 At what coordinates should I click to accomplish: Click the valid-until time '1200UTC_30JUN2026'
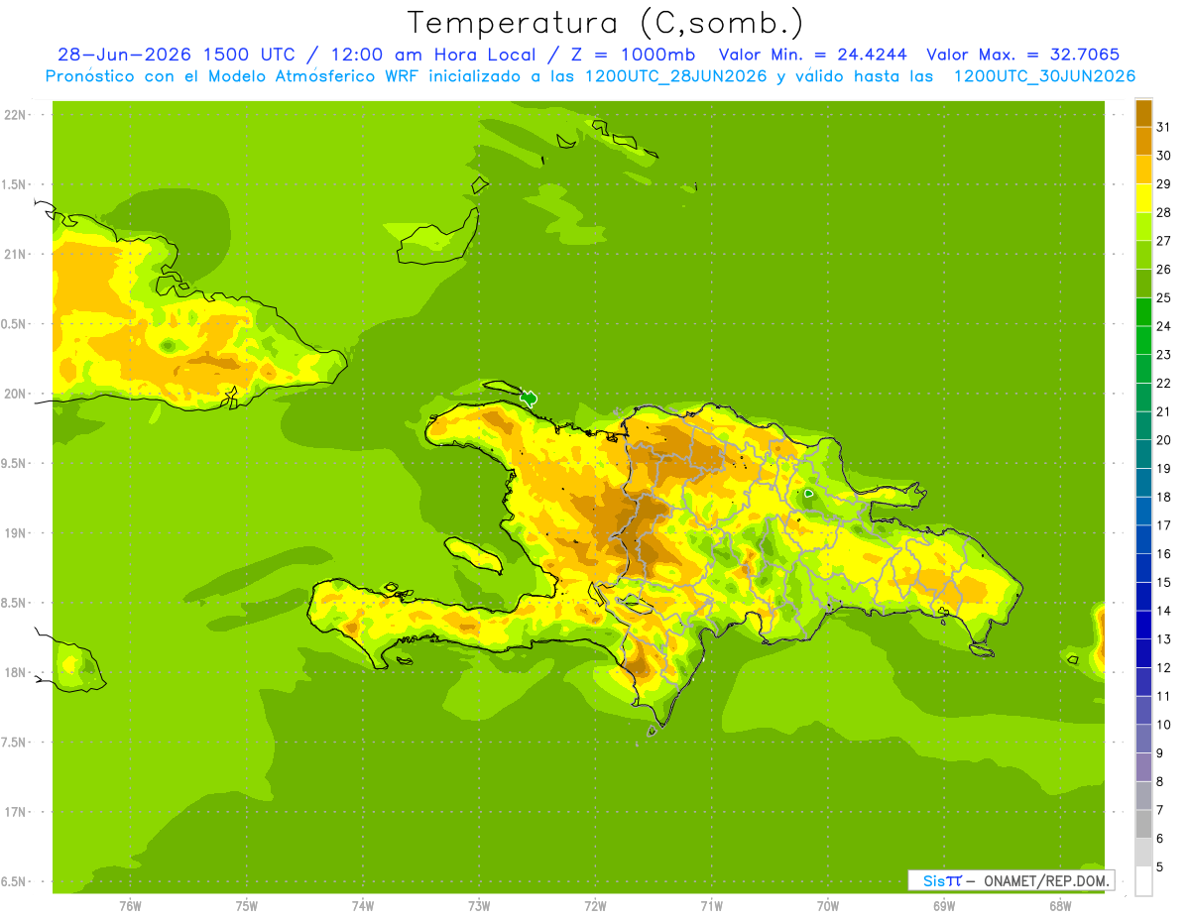(x=1045, y=76)
